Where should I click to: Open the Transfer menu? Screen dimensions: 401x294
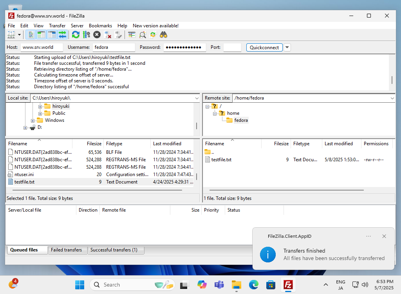tap(57, 26)
